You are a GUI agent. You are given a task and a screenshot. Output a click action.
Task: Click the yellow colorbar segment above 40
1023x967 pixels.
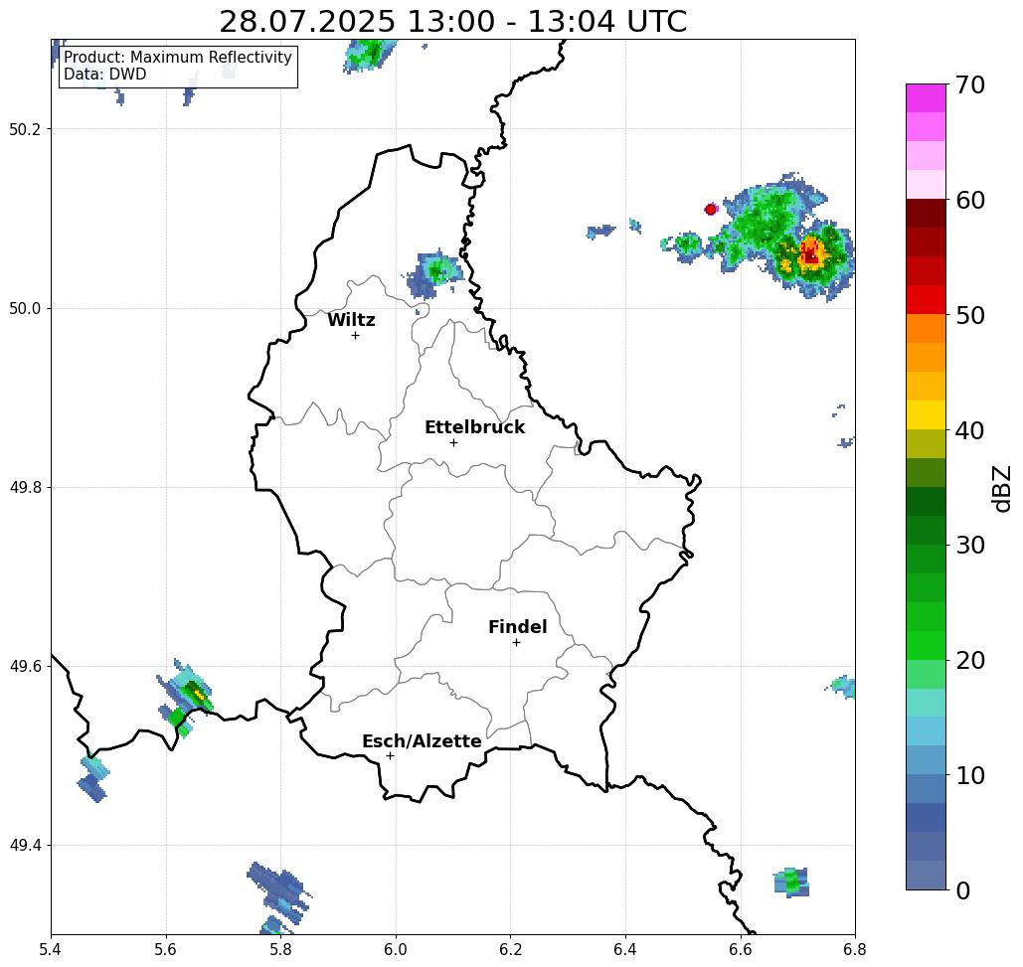pyautogui.click(x=926, y=414)
